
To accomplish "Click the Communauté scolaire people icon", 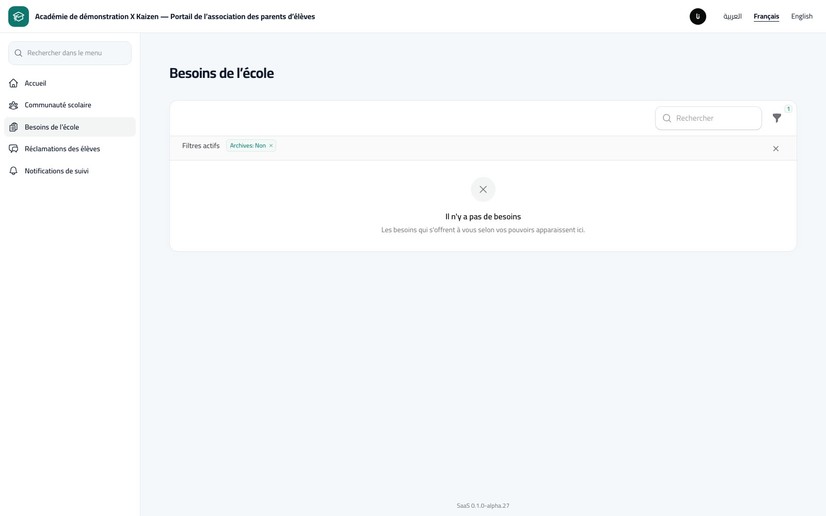I will point(14,105).
